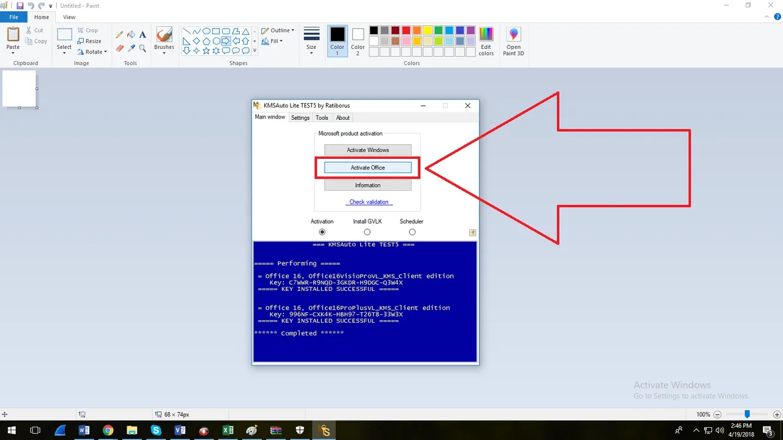Save the file from Quick Access Toolbar
This screenshot has width=783, height=440.
(x=21, y=5)
